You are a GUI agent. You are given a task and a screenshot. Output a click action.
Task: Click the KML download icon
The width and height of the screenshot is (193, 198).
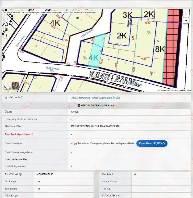click(6, 97)
